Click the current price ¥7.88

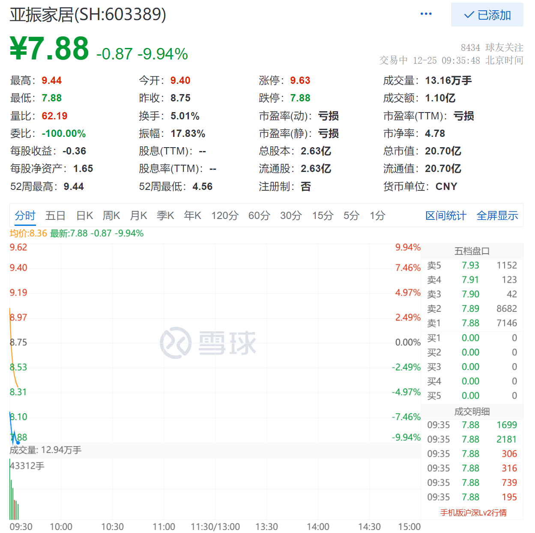coord(49,49)
